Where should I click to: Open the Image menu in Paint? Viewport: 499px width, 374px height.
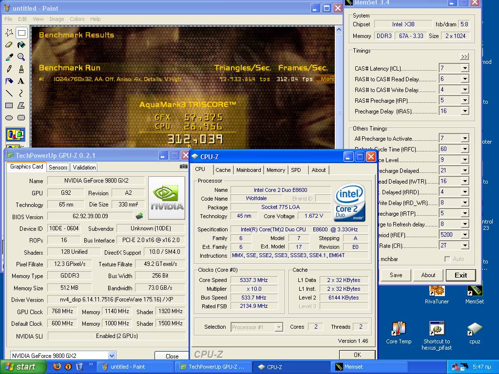click(57, 19)
